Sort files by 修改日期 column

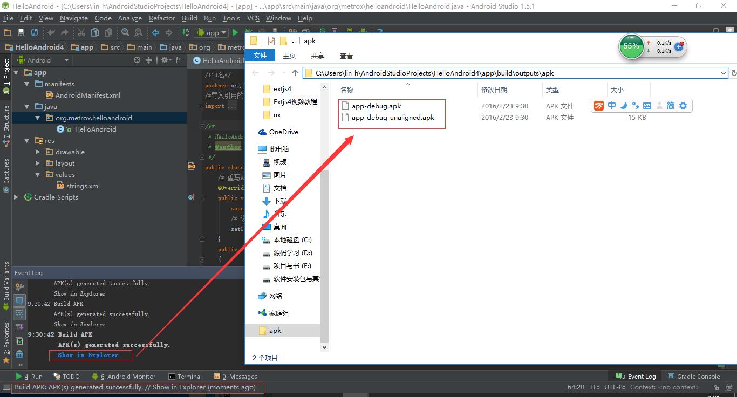pos(494,90)
